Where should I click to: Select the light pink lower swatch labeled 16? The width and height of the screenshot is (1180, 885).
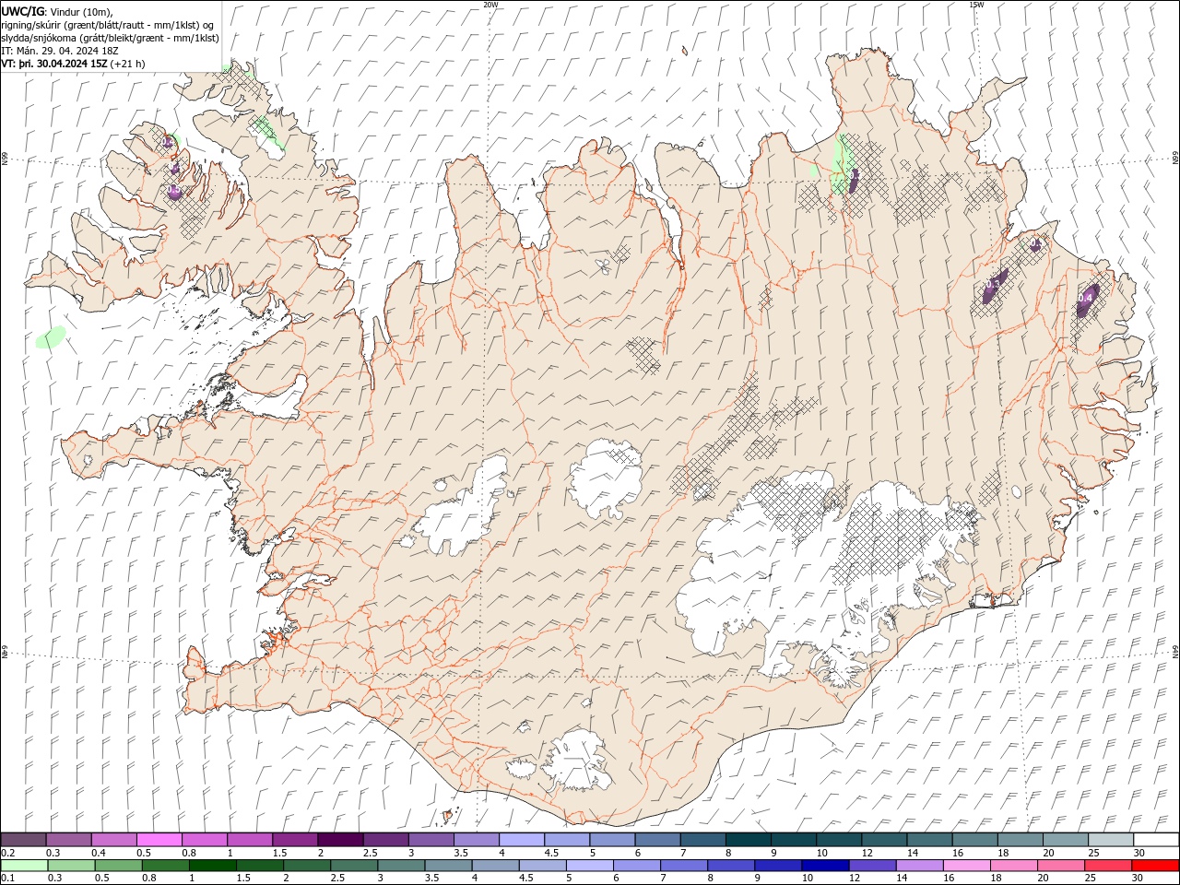966,866
